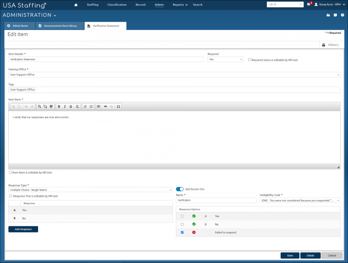348x263 pixels.
Task: Open the chat feedback icon
Action: point(335,15)
